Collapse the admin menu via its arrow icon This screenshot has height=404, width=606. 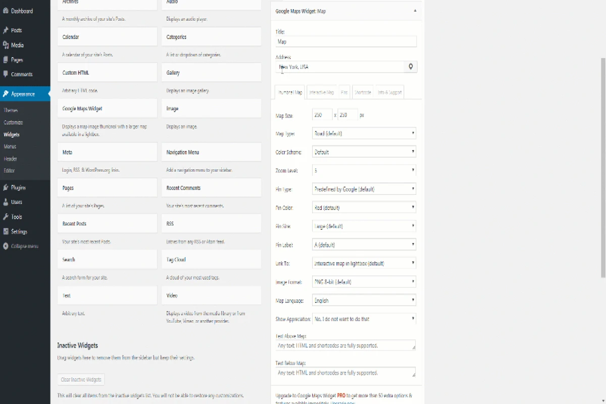[7, 246]
